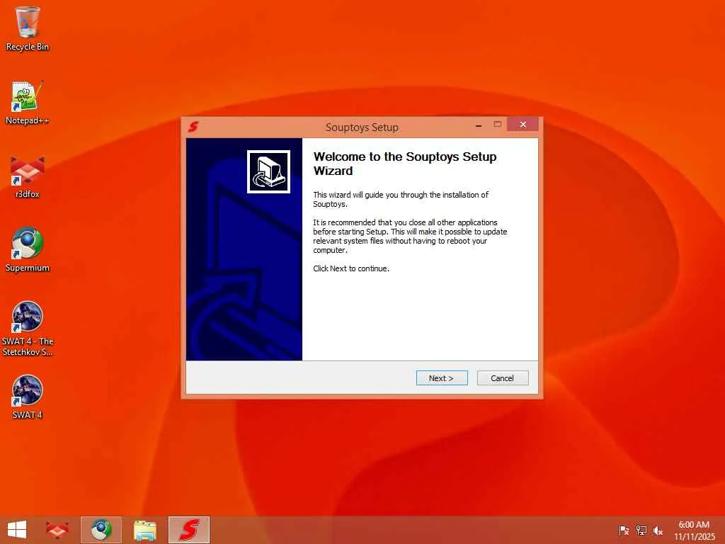Select the Notepad++ desktop shortcut
Image resolution: width=725 pixels, height=544 pixels.
[x=28, y=103]
